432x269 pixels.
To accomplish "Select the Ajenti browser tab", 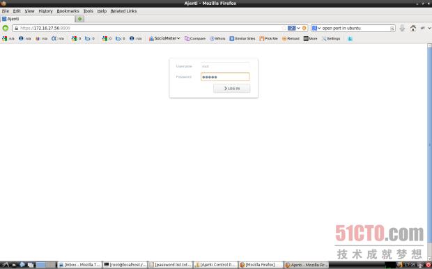I will tap(38, 19).
